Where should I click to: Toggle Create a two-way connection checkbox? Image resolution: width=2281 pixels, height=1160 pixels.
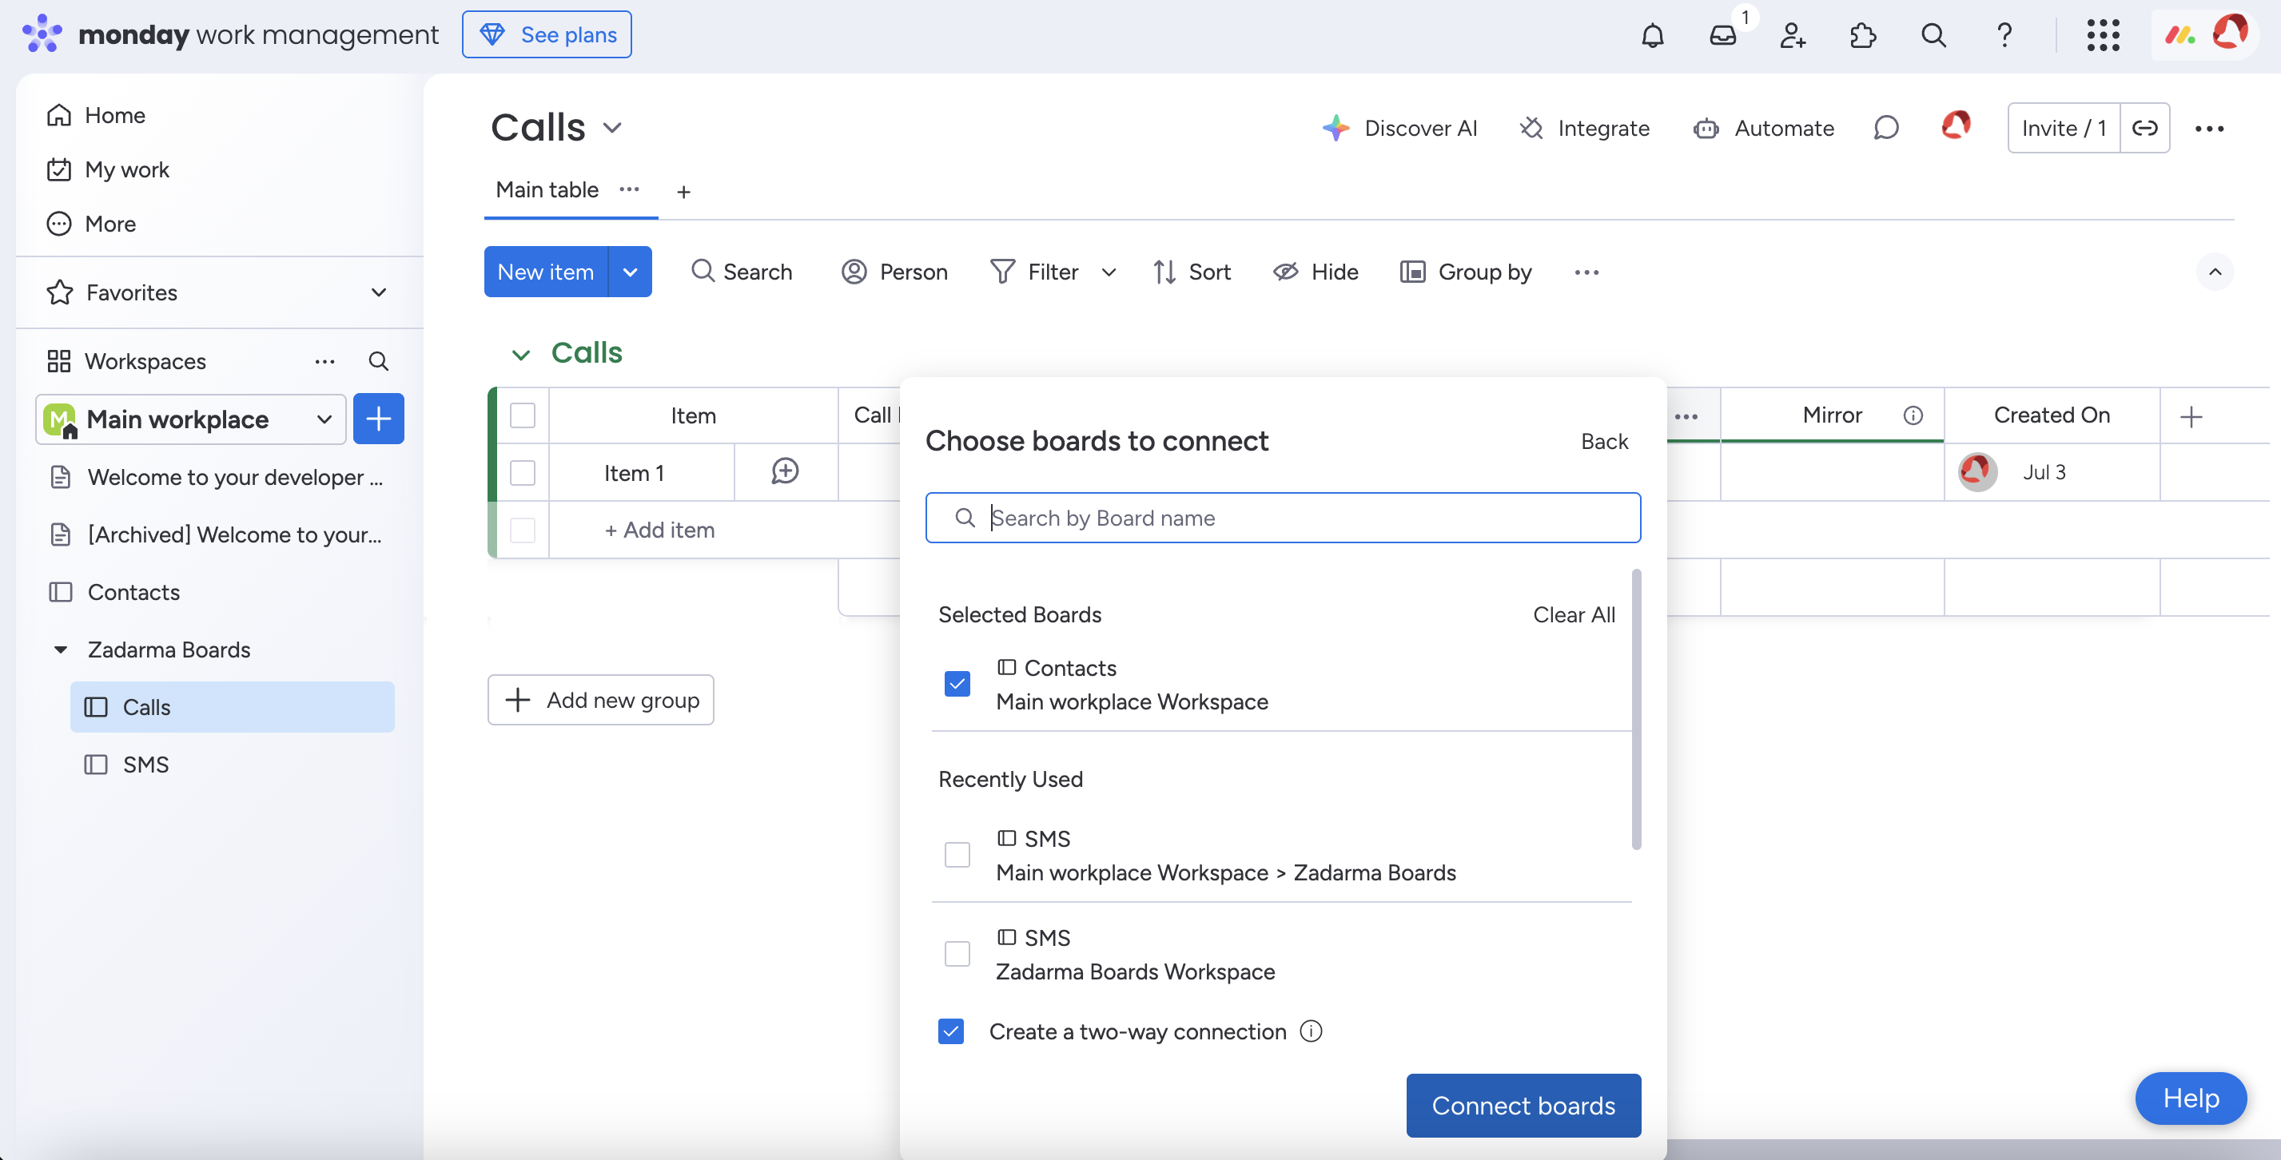pos(951,1031)
